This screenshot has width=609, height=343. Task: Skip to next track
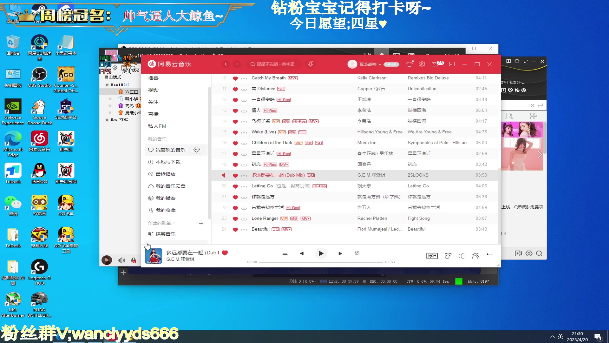(340, 253)
